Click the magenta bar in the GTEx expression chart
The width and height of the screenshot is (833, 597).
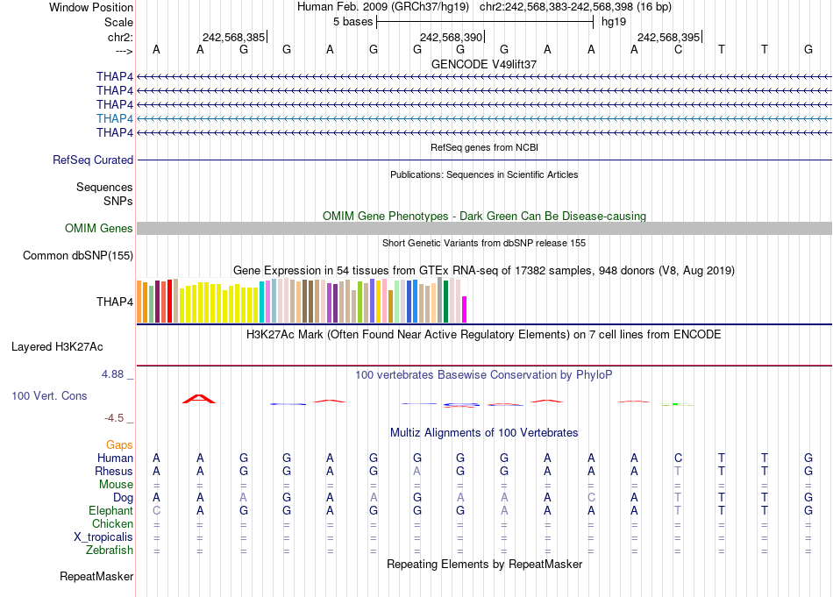click(x=465, y=309)
